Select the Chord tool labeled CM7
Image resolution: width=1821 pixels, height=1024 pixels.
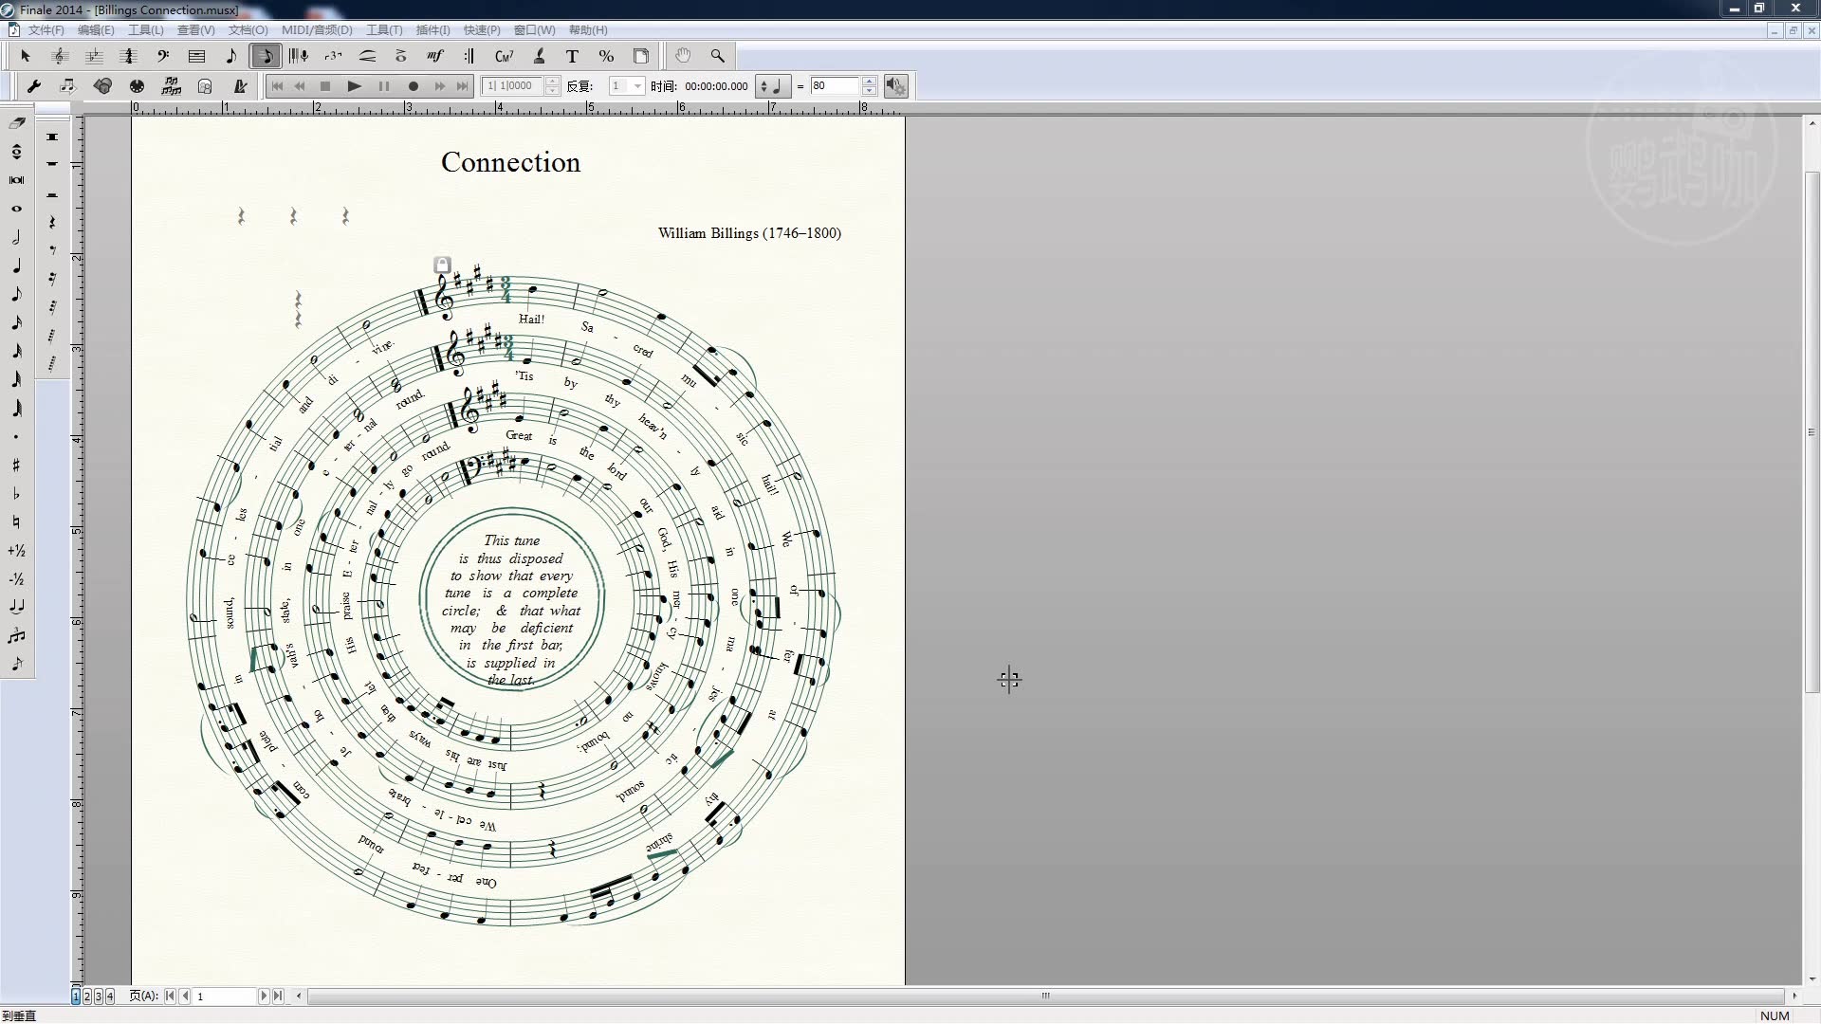click(x=504, y=56)
